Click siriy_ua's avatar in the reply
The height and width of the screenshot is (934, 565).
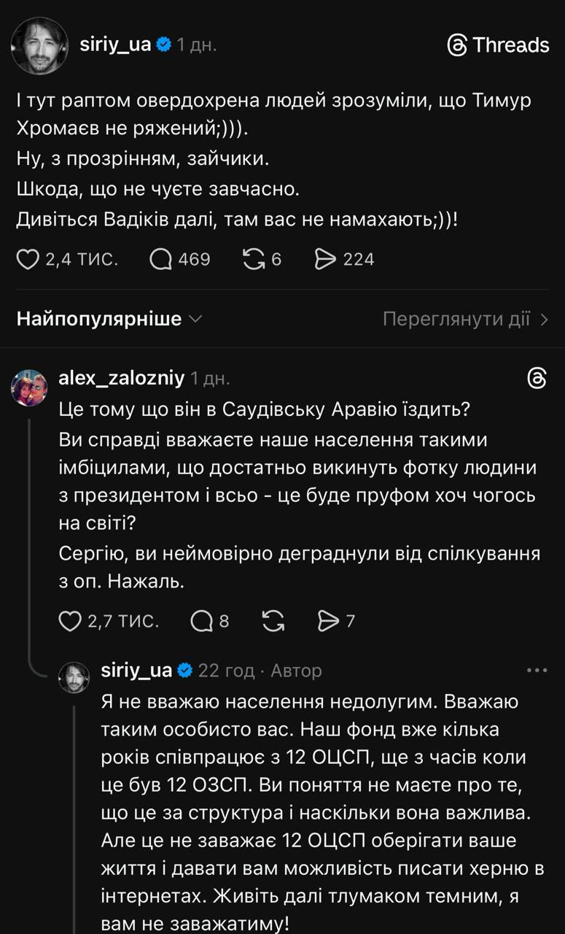pyautogui.click(x=74, y=677)
